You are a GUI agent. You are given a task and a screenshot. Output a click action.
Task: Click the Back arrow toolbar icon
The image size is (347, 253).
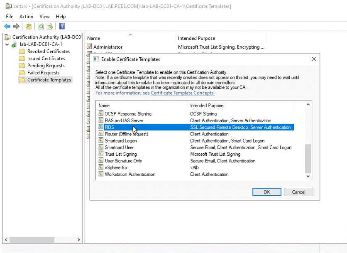pos(7,26)
